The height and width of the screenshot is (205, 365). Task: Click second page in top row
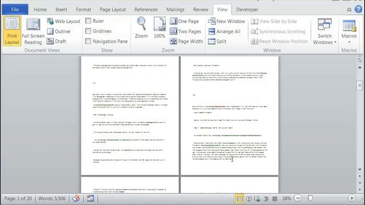[229, 116]
